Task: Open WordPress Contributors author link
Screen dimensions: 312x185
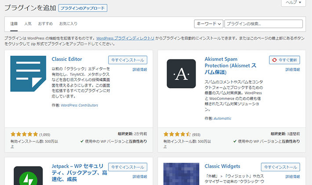Action: (x=80, y=105)
